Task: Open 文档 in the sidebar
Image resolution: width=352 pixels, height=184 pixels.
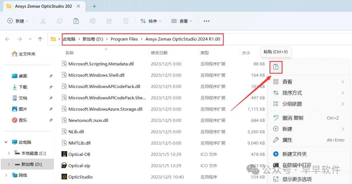Action: pyautogui.click(x=19, y=98)
